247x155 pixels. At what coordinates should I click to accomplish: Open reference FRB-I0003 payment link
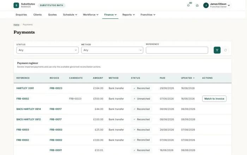point(23,130)
